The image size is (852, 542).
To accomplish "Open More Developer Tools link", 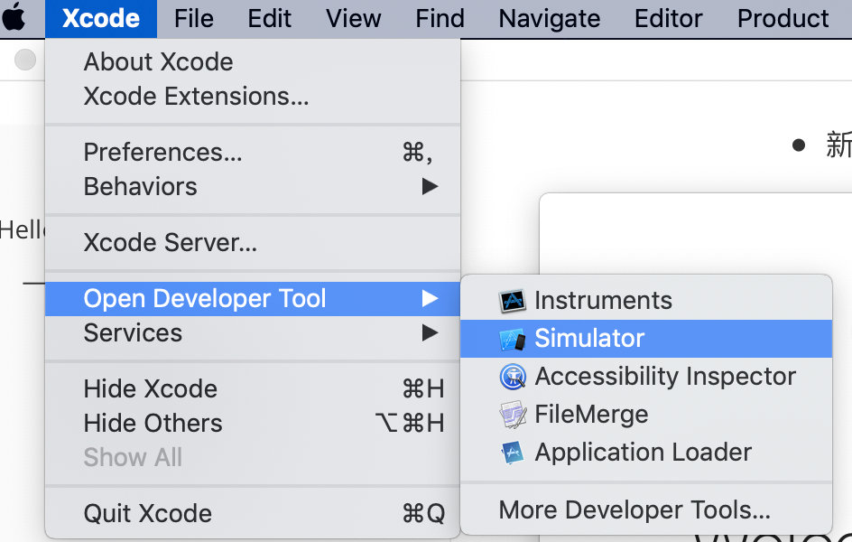I will pos(634,510).
